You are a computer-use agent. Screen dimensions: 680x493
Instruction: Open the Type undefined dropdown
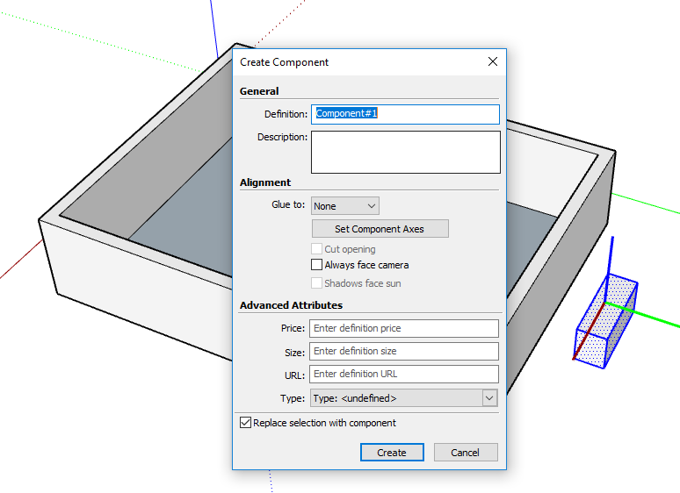click(403, 398)
